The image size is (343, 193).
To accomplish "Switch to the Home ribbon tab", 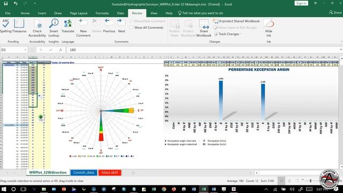I will tap(25, 13).
